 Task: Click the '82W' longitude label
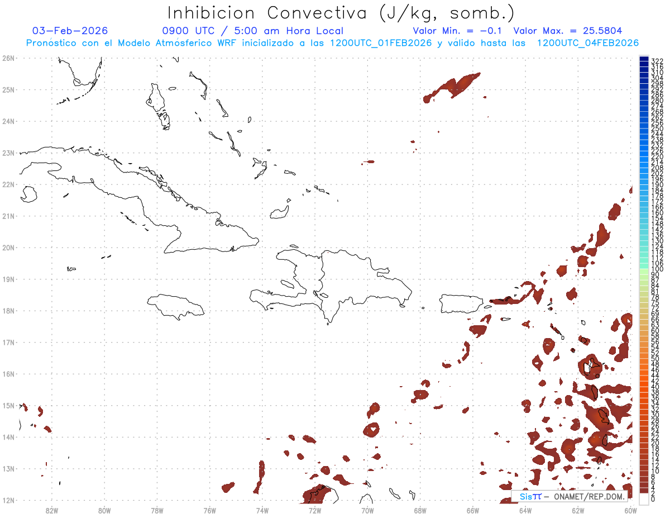(x=51, y=510)
